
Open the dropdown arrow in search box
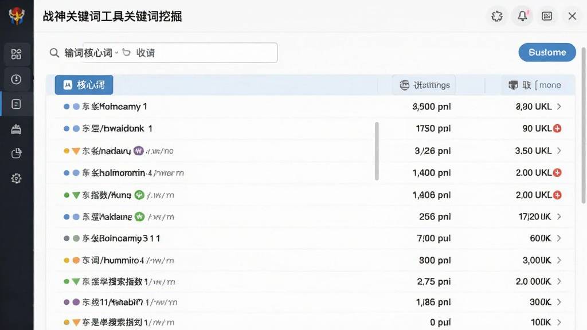click(x=117, y=53)
